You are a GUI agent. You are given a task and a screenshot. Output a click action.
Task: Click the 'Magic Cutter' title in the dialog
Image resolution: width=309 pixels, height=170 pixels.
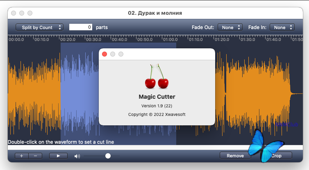click(x=157, y=97)
